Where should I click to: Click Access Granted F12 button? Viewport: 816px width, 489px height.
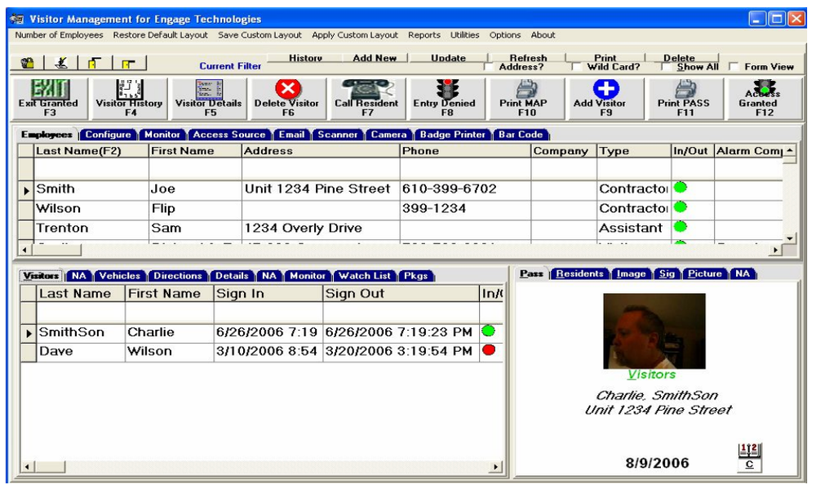click(x=764, y=99)
